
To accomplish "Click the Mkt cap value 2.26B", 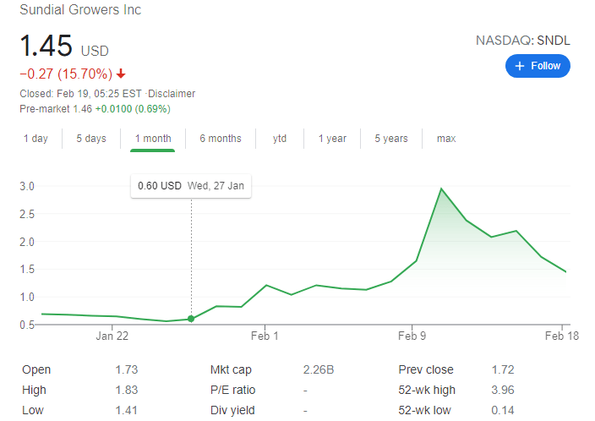I will [x=319, y=369].
